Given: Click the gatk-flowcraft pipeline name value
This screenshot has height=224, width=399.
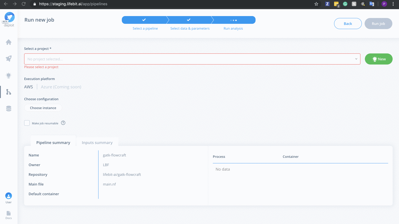Looking at the screenshot, I should coord(114,155).
